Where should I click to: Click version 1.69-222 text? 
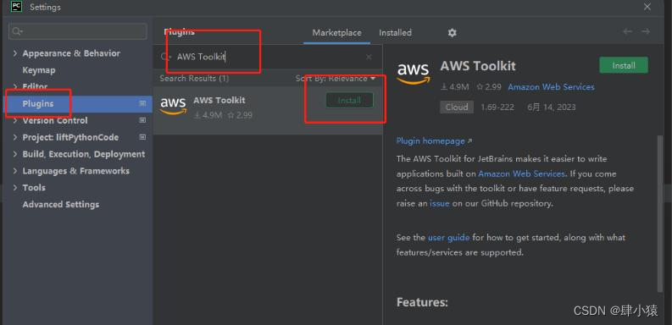click(x=497, y=107)
